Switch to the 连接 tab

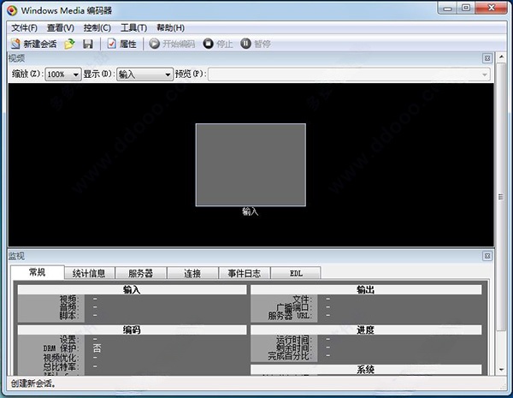click(192, 273)
